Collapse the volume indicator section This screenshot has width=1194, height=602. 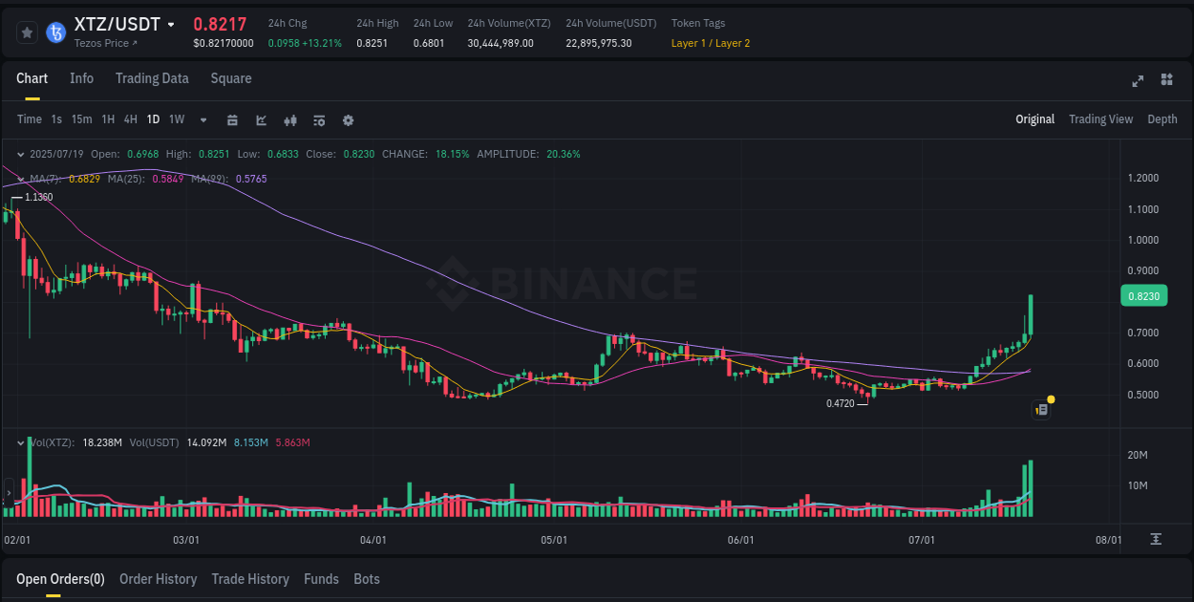coord(19,442)
